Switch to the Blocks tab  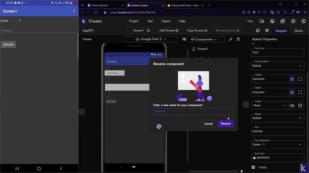tap(298, 31)
